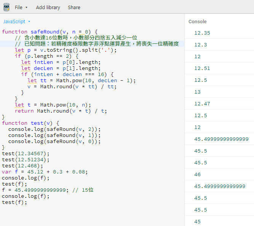Click the JS Bin robot logo icon
Screen dimensions: 254x226
[x=6, y=7]
